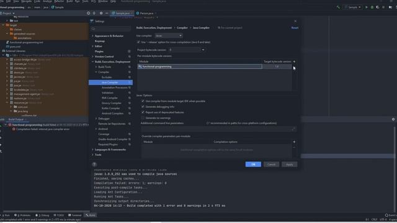Open Project bytecode version dropdown
Image resolution: width=397 pixels, height=223 pixels.
(187, 50)
